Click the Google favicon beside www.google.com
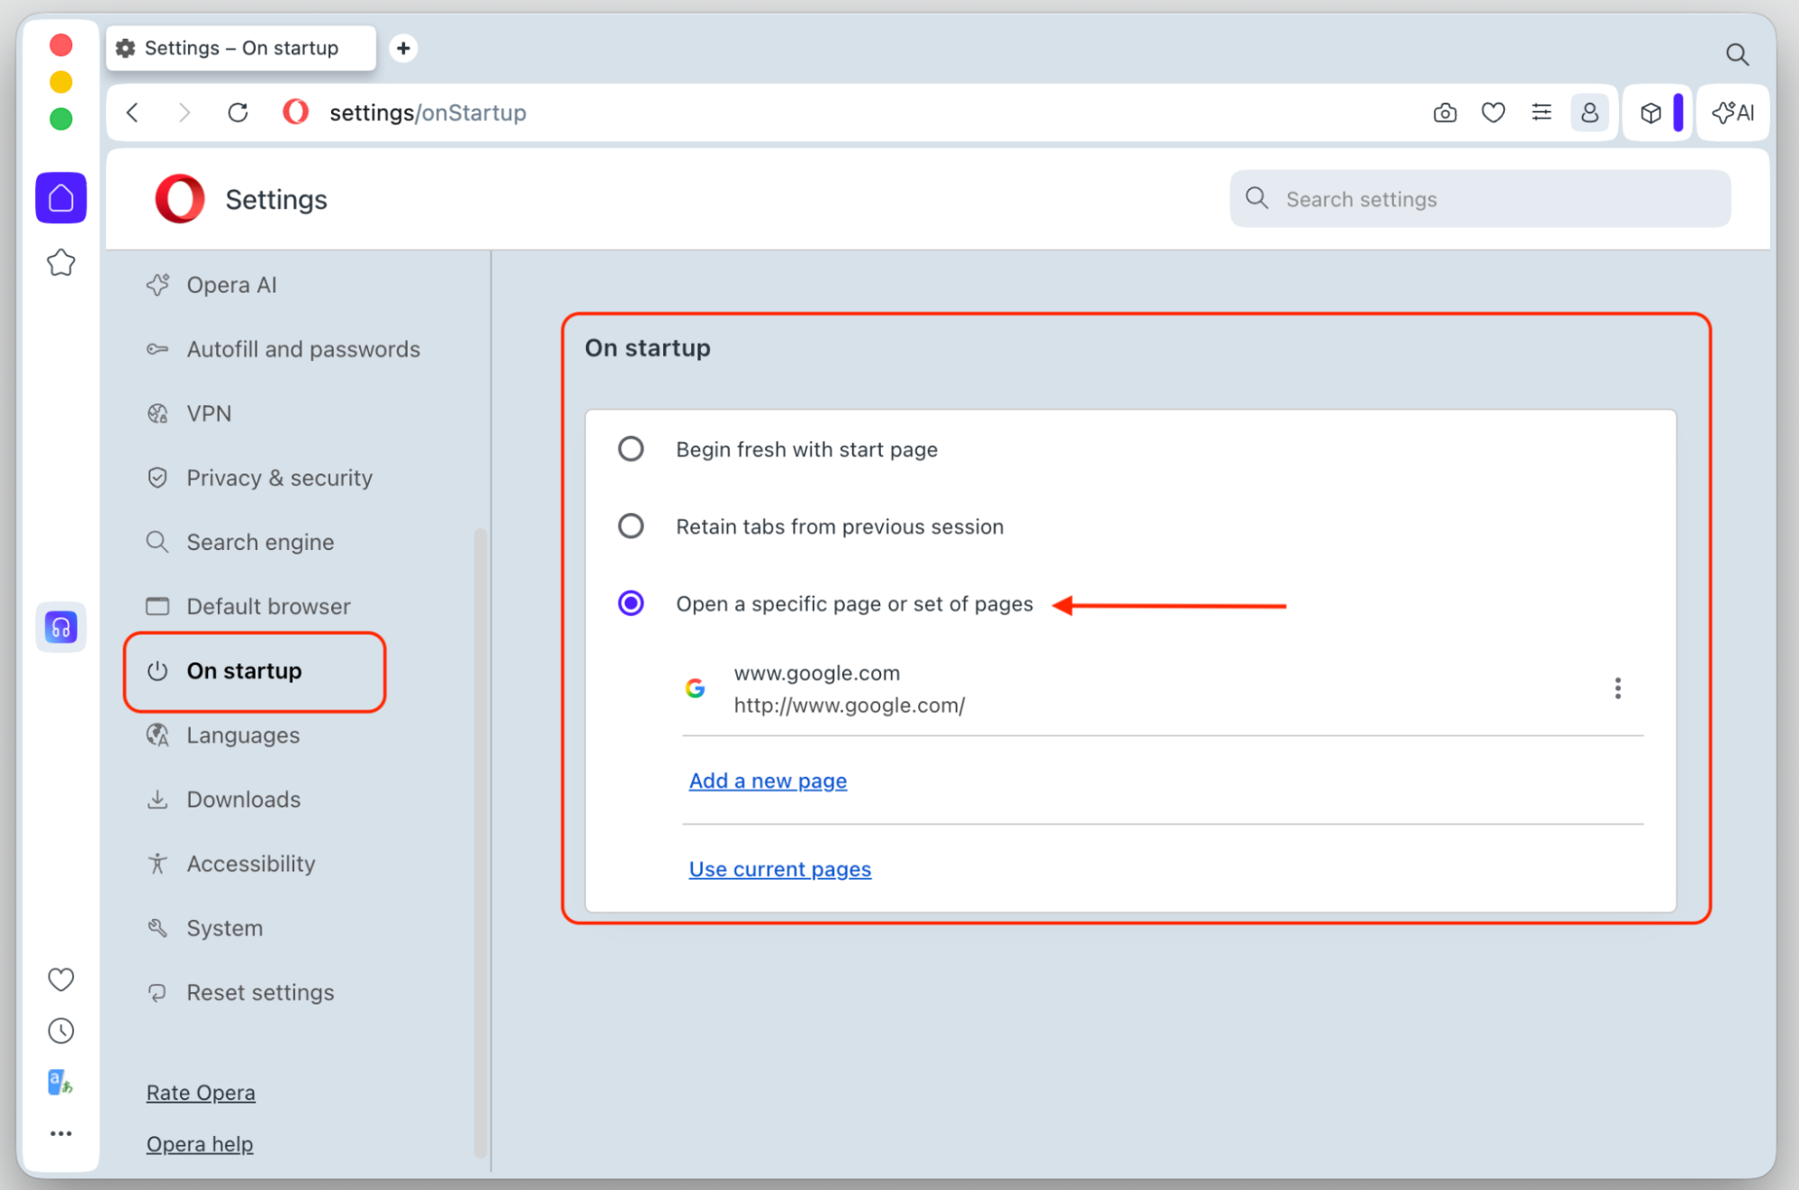Screen dimensions: 1799x1190 (x=695, y=689)
